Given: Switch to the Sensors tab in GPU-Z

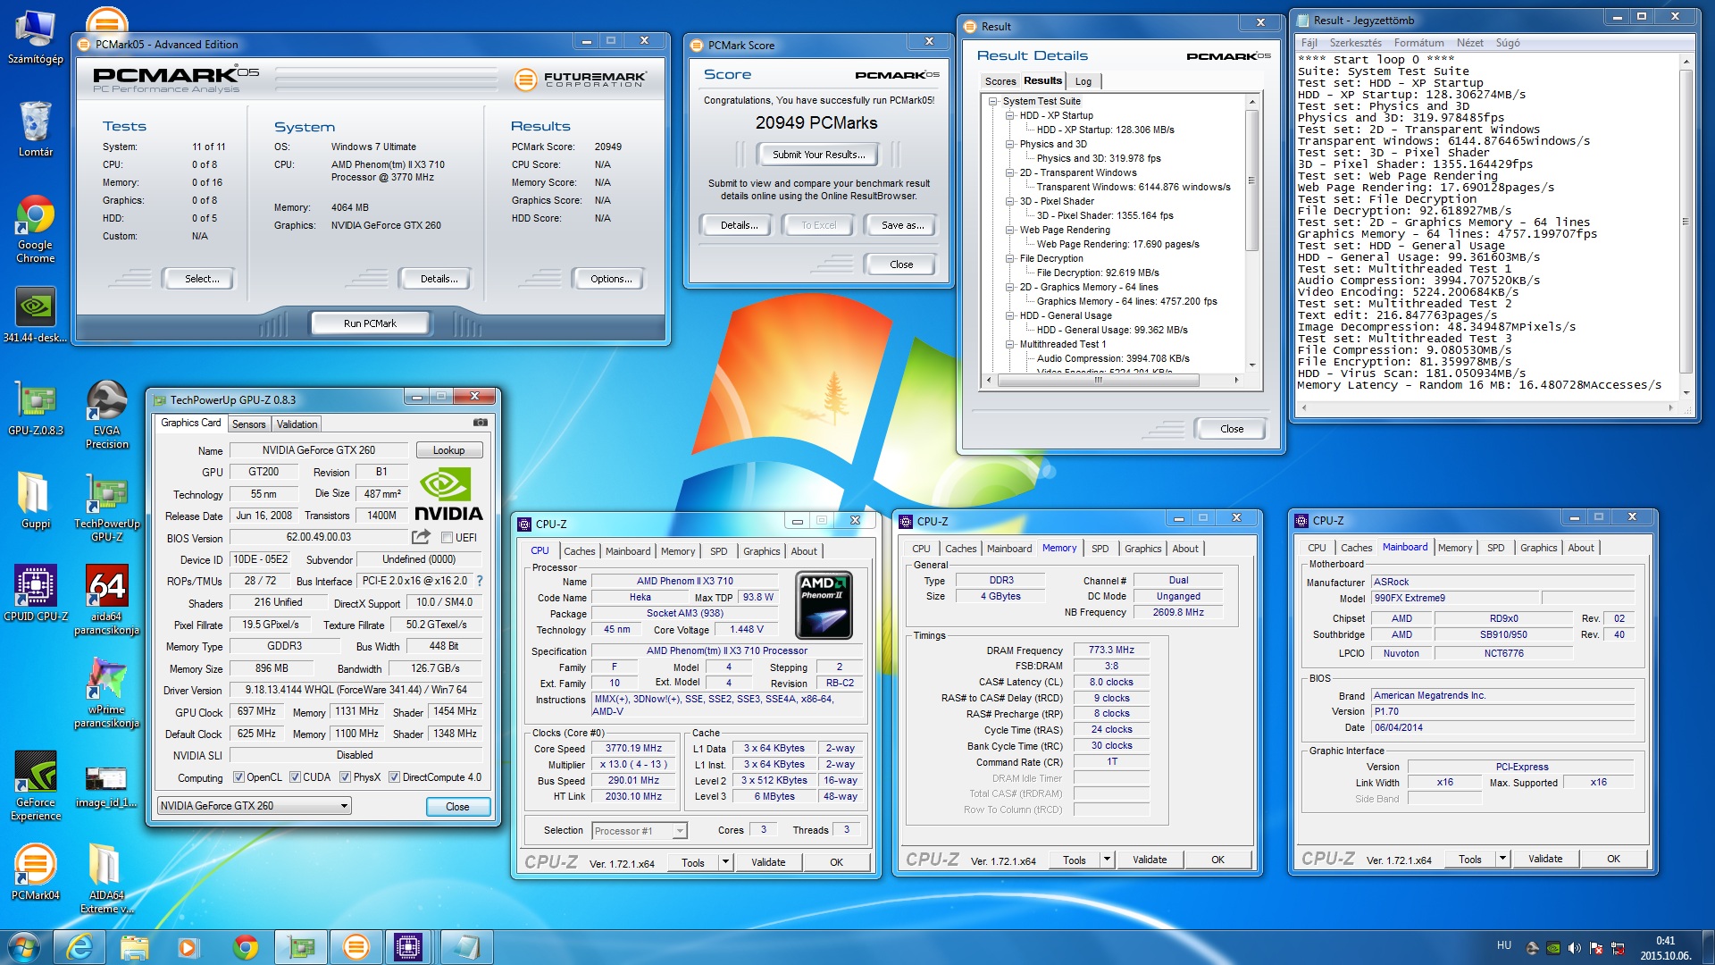Looking at the screenshot, I should (x=248, y=424).
